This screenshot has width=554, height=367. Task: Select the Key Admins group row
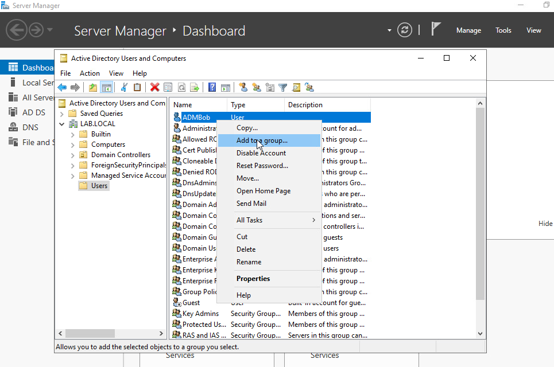(x=272, y=314)
